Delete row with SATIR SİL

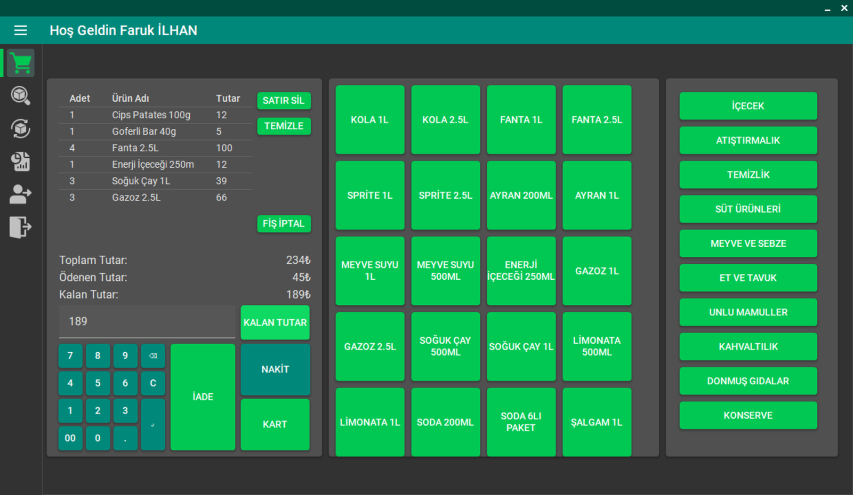pyautogui.click(x=284, y=101)
